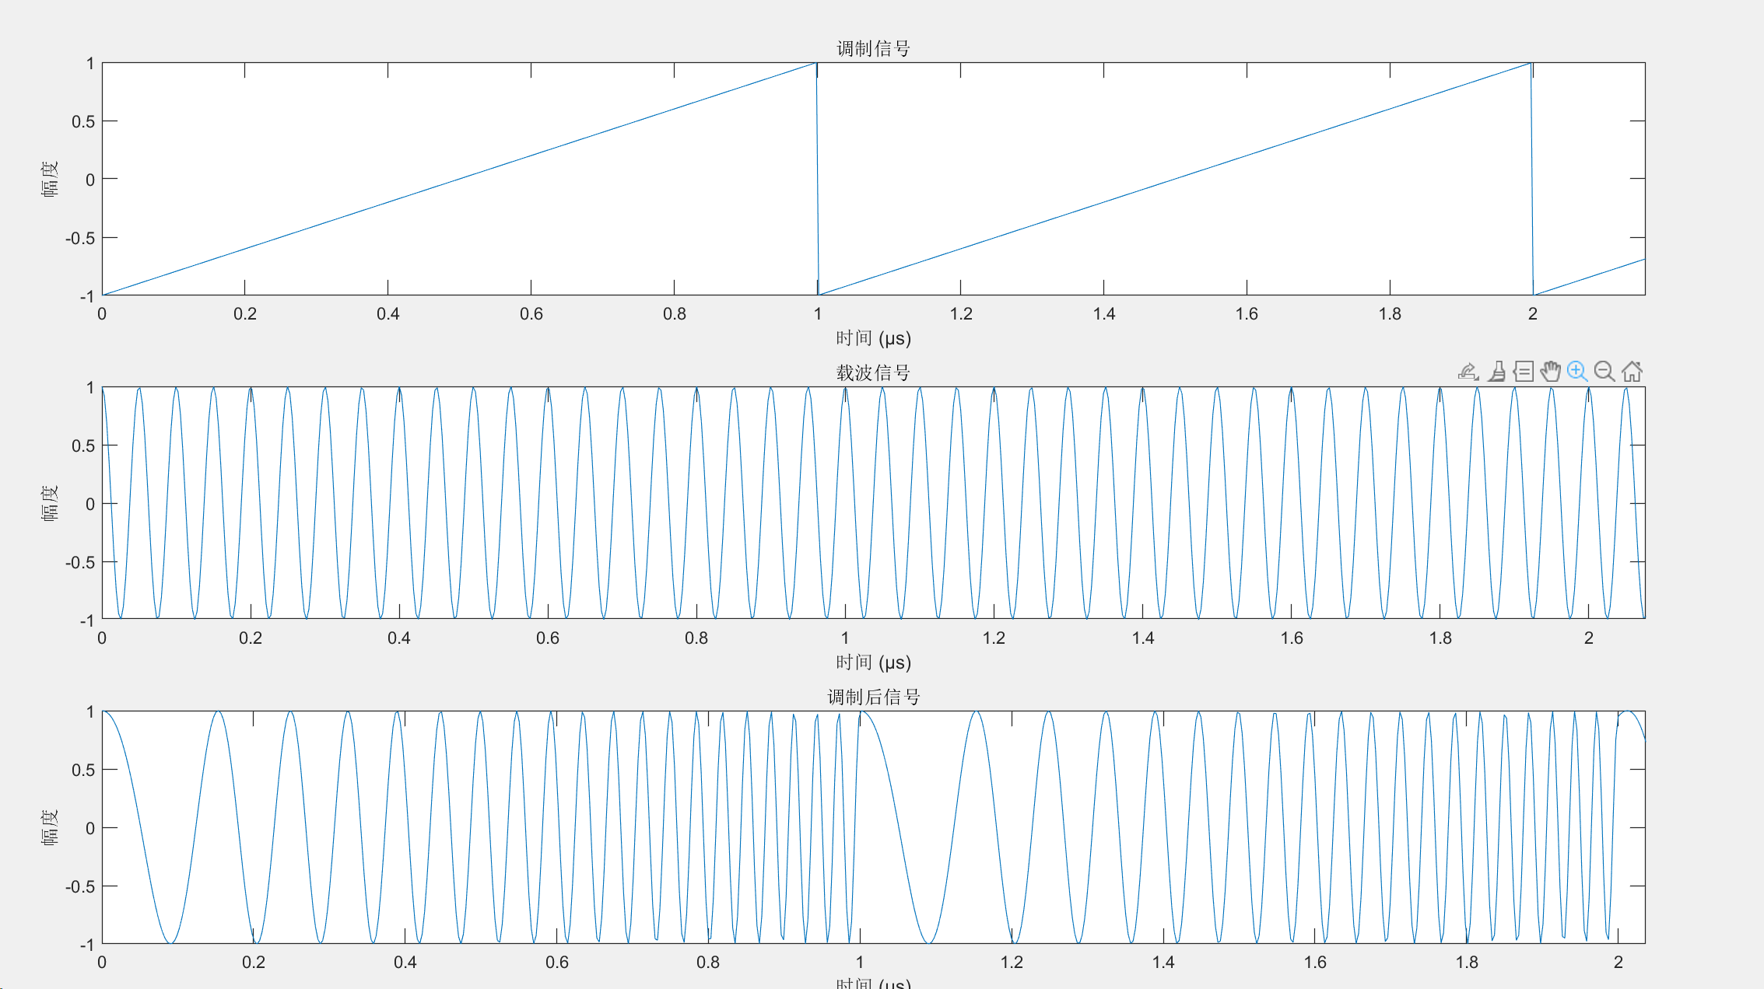Click the first trough of modulated signal
The height and width of the screenshot is (989, 1764).
point(172,942)
